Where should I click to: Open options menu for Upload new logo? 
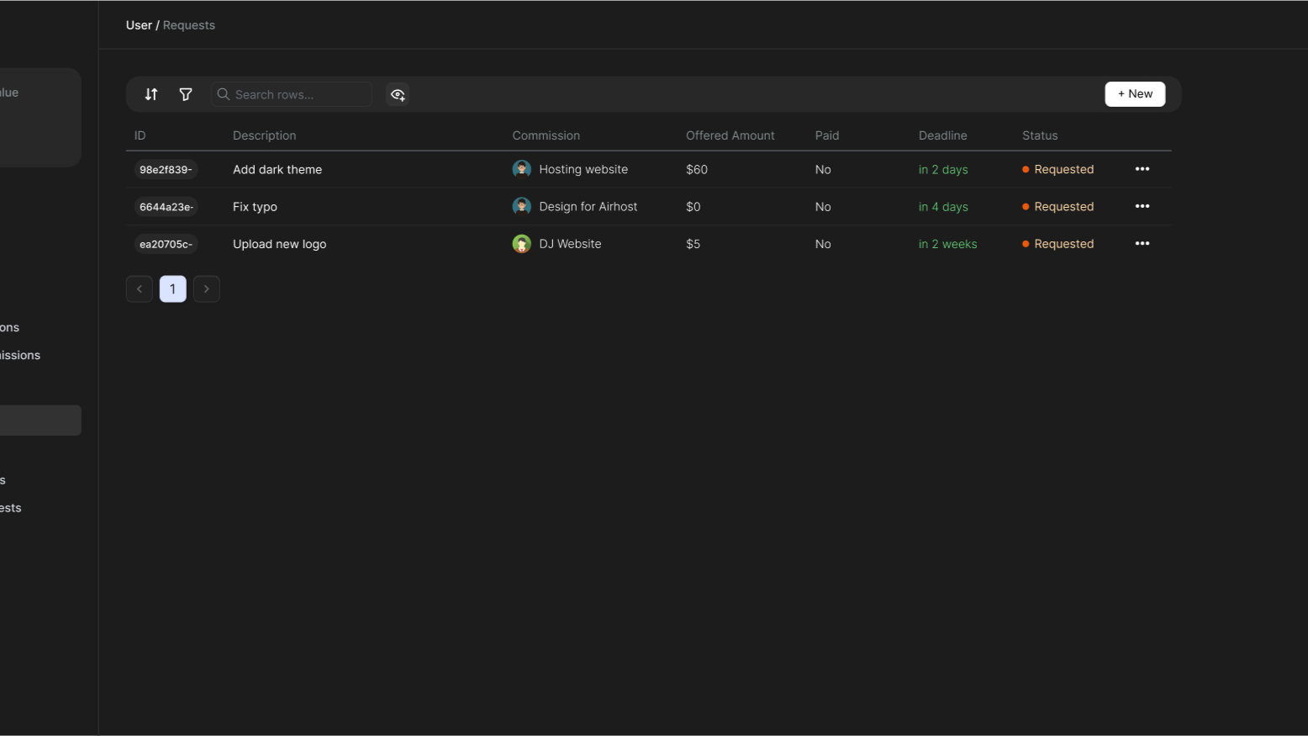(x=1142, y=244)
